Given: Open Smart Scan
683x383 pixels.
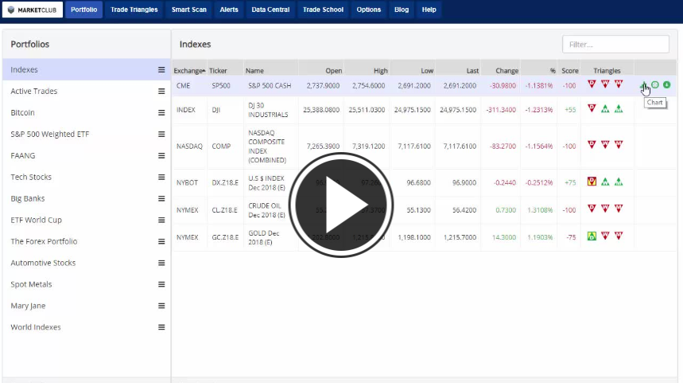Looking at the screenshot, I should pos(189,10).
